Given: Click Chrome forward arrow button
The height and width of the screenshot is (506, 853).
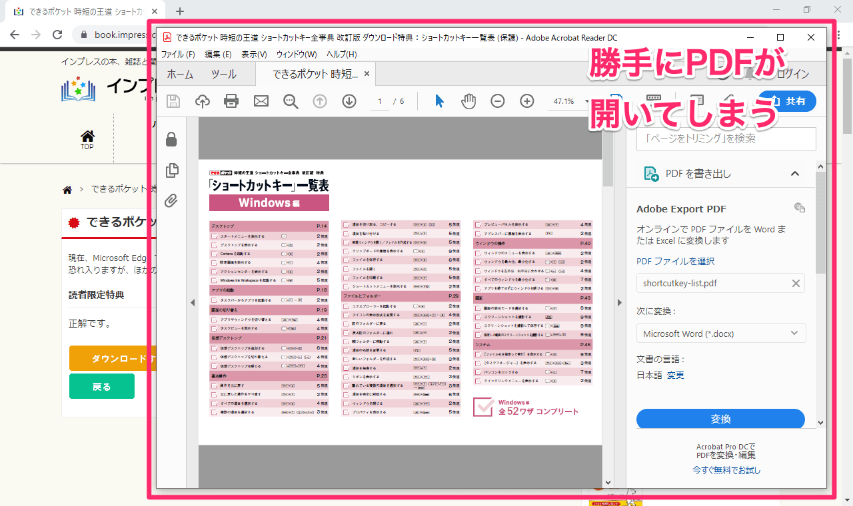Looking at the screenshot, I should [x=36, y=35].
